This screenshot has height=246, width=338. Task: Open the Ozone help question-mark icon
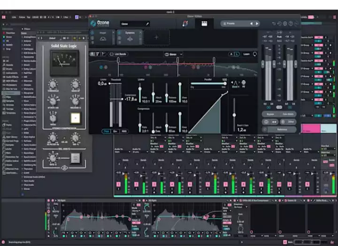[x=291, y=23]
